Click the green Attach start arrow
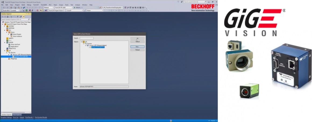The width and height of the screenshot is (312, 122). pyautogui.click(x=75, y=7)
